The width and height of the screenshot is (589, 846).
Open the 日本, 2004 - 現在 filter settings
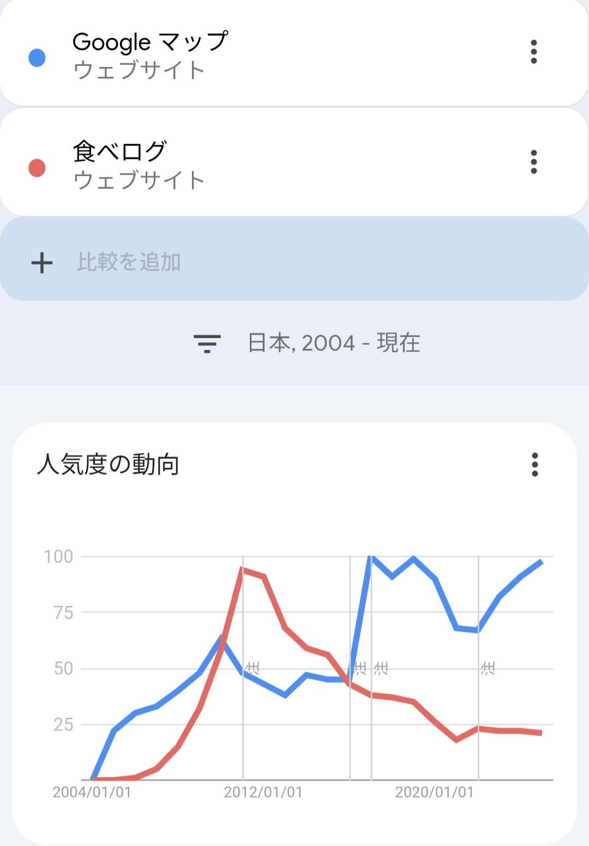point(334,343)
